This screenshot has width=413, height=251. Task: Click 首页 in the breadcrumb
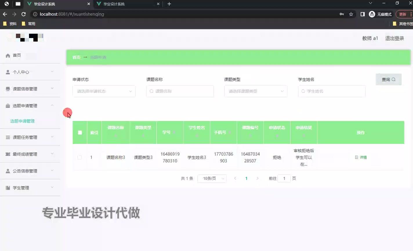tap(76, 57)
